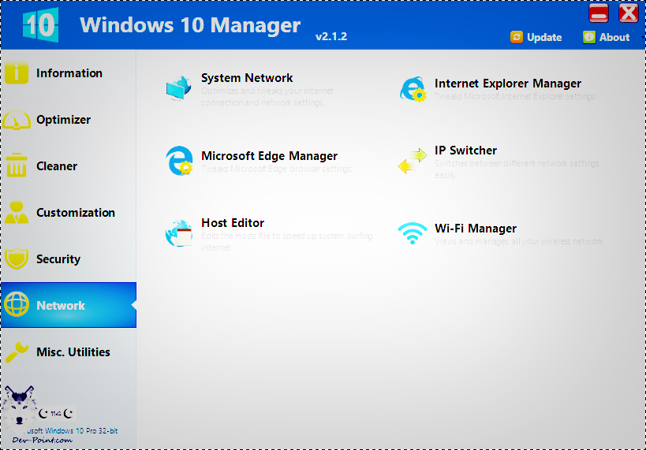
Task: Open Host Editor by its label
Action: click(x=233, y=223)
